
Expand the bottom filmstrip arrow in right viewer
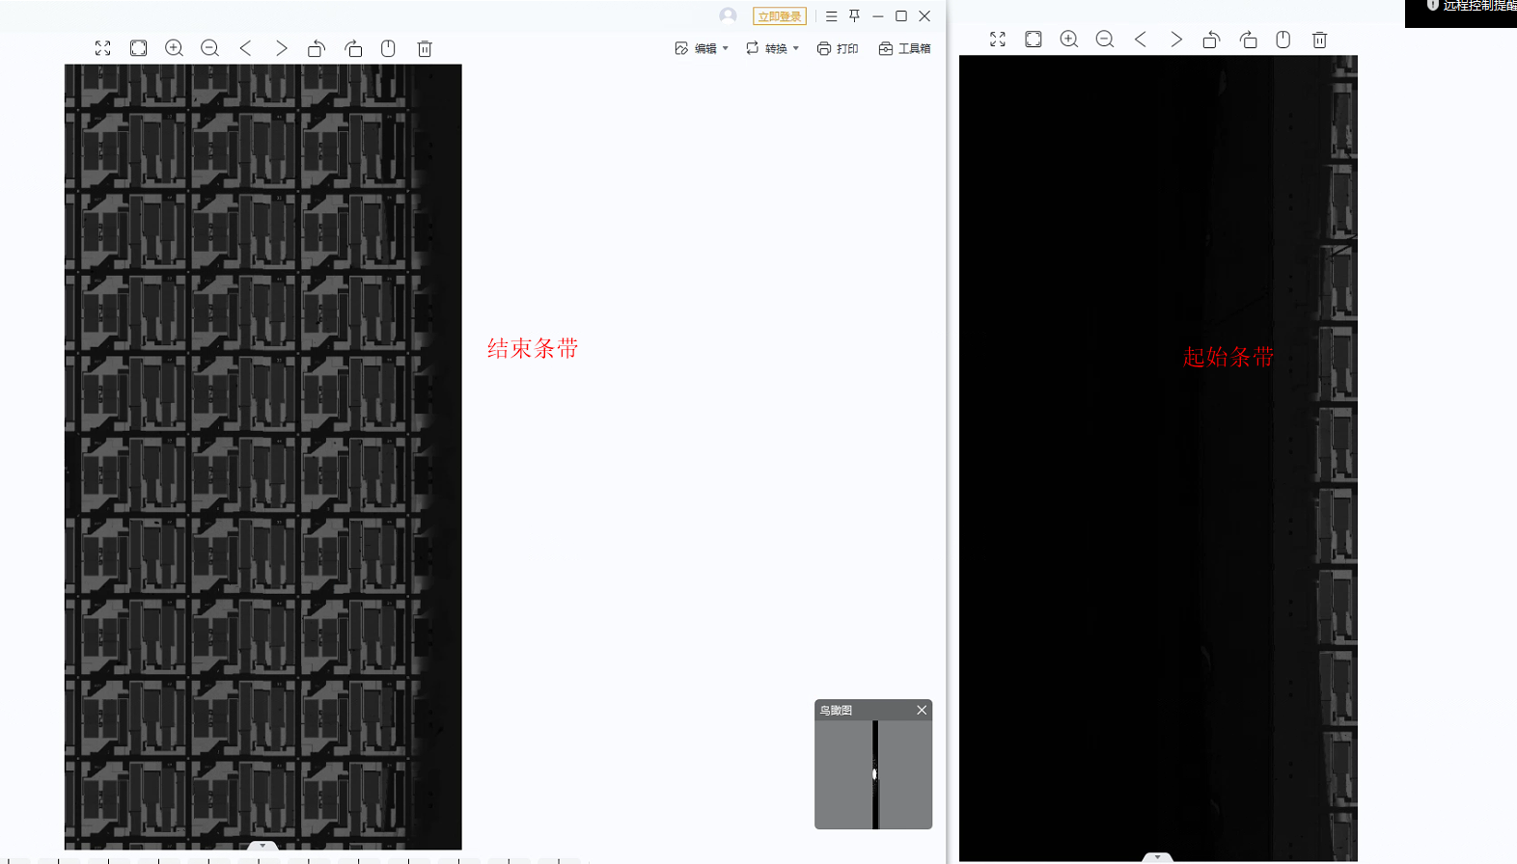pyautogui.click(x=1158, y=856)
